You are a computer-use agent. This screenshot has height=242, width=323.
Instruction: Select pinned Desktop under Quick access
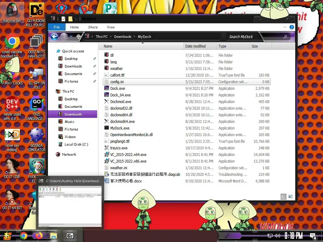coord(71,59)
